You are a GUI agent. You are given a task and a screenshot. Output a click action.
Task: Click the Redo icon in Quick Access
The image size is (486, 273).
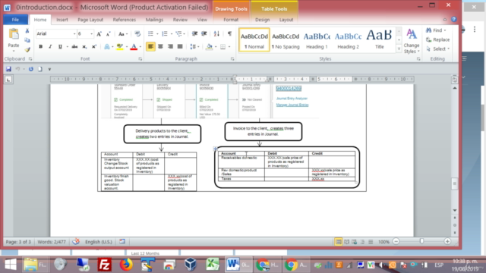[31, 69]
